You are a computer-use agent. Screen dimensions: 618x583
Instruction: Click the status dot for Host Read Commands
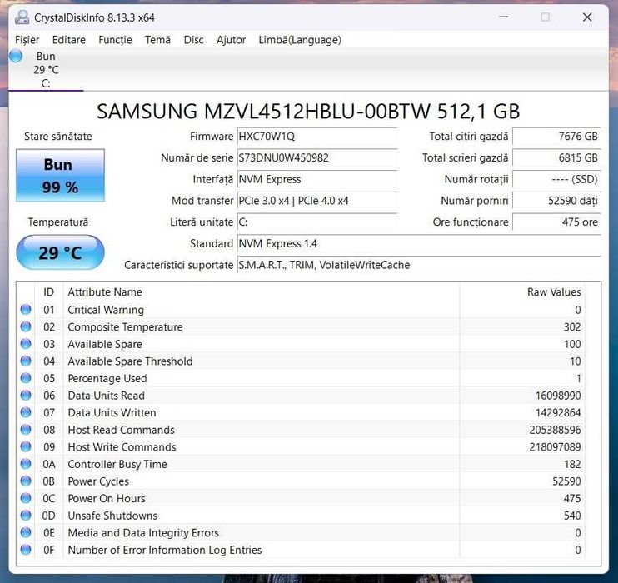coord(26,429)
